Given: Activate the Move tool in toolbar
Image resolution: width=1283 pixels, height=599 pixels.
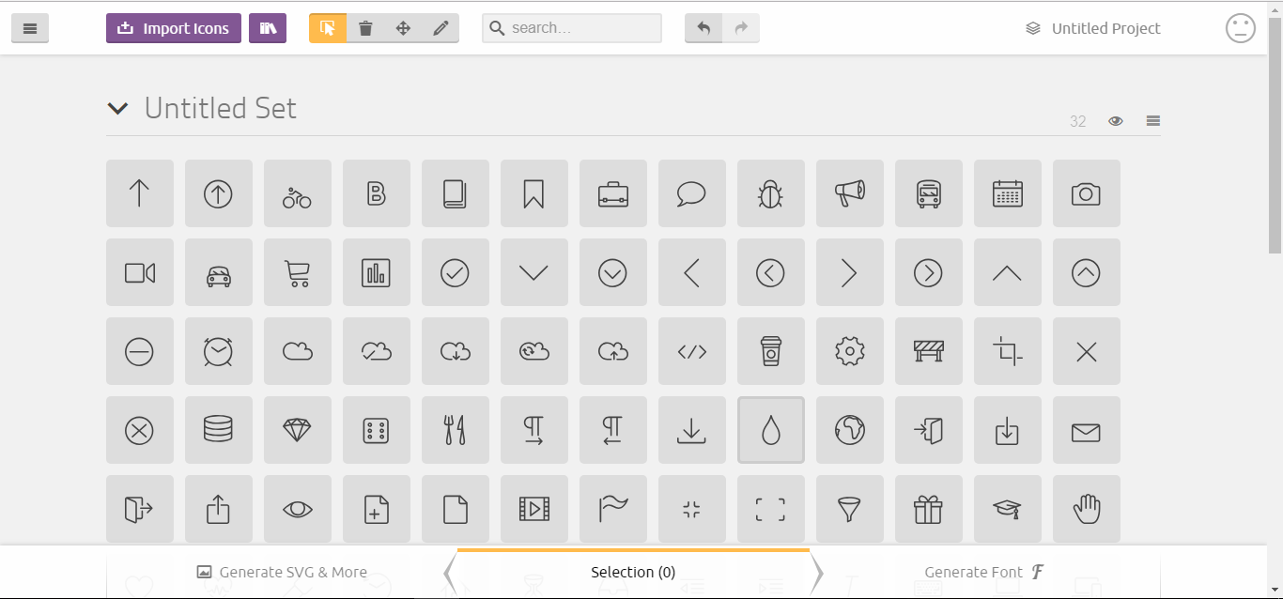Looking at the screenshot, I should [403, 28].
